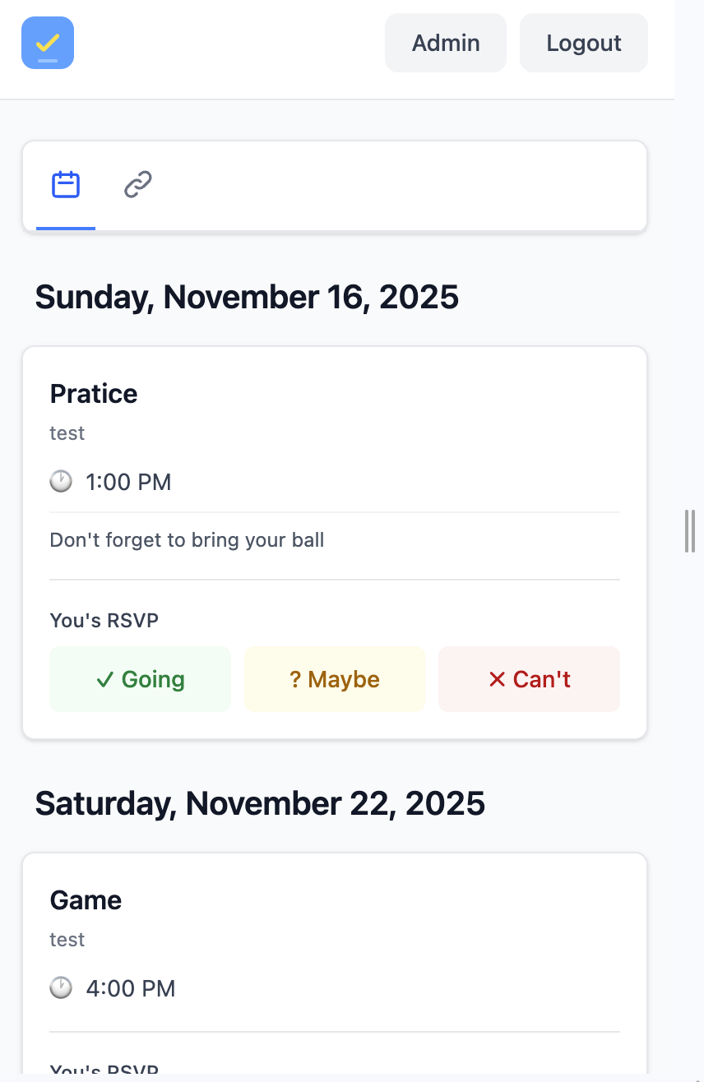Mark Can't for the Pratice event
The image size is (704, 1082).
pyautogui.click(x=529, y=679)
